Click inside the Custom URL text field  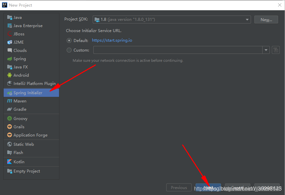pyautogui.click(x=178, y=50)
